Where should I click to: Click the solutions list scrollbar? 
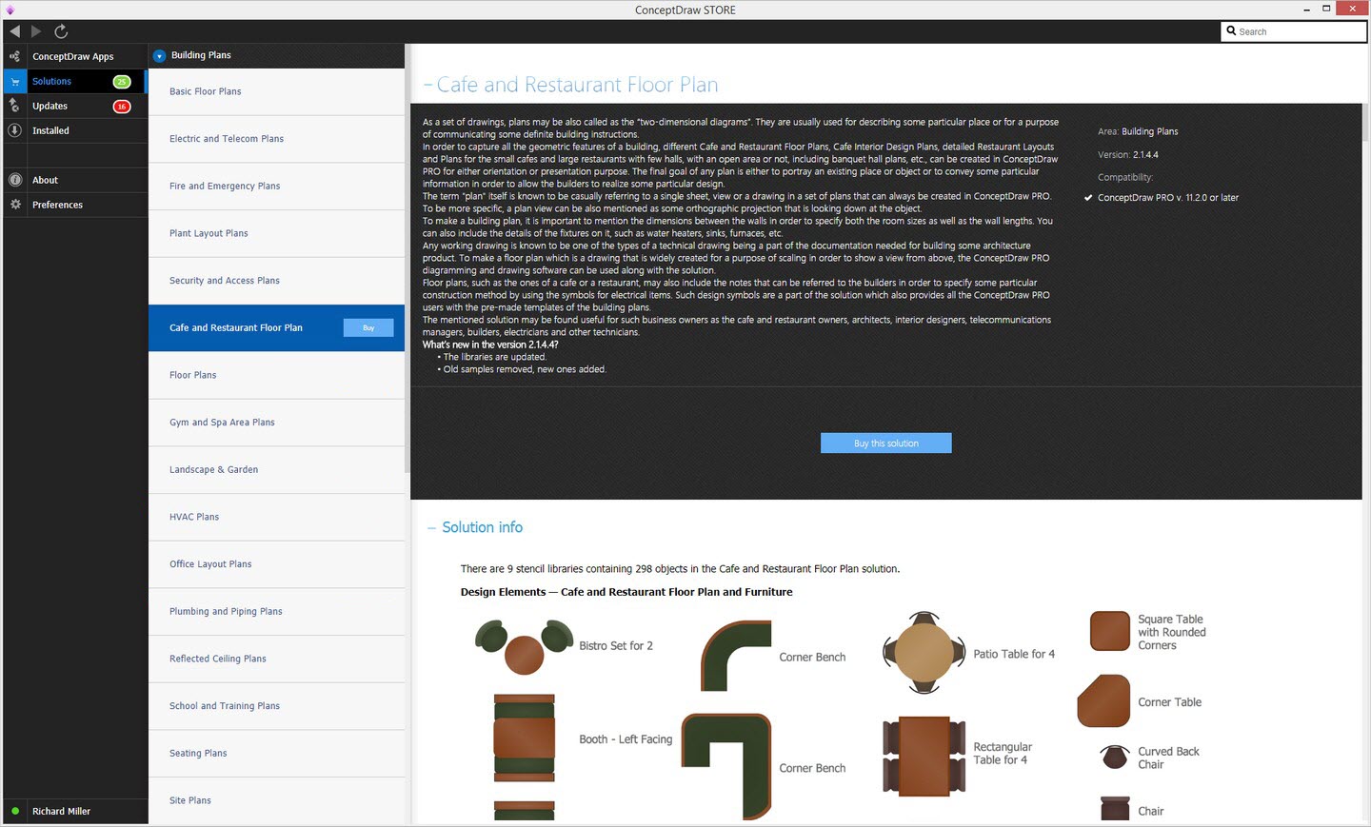click(407, 257)
